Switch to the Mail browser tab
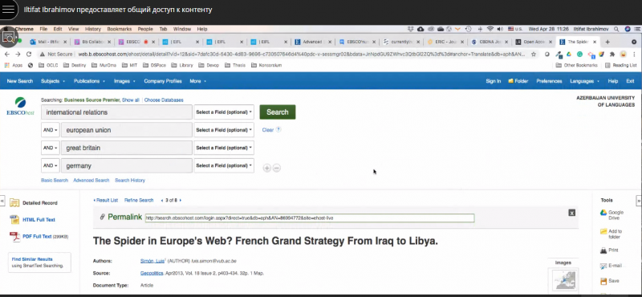The image size is (642, 297). pyautogui.click(x=48, y=42)
